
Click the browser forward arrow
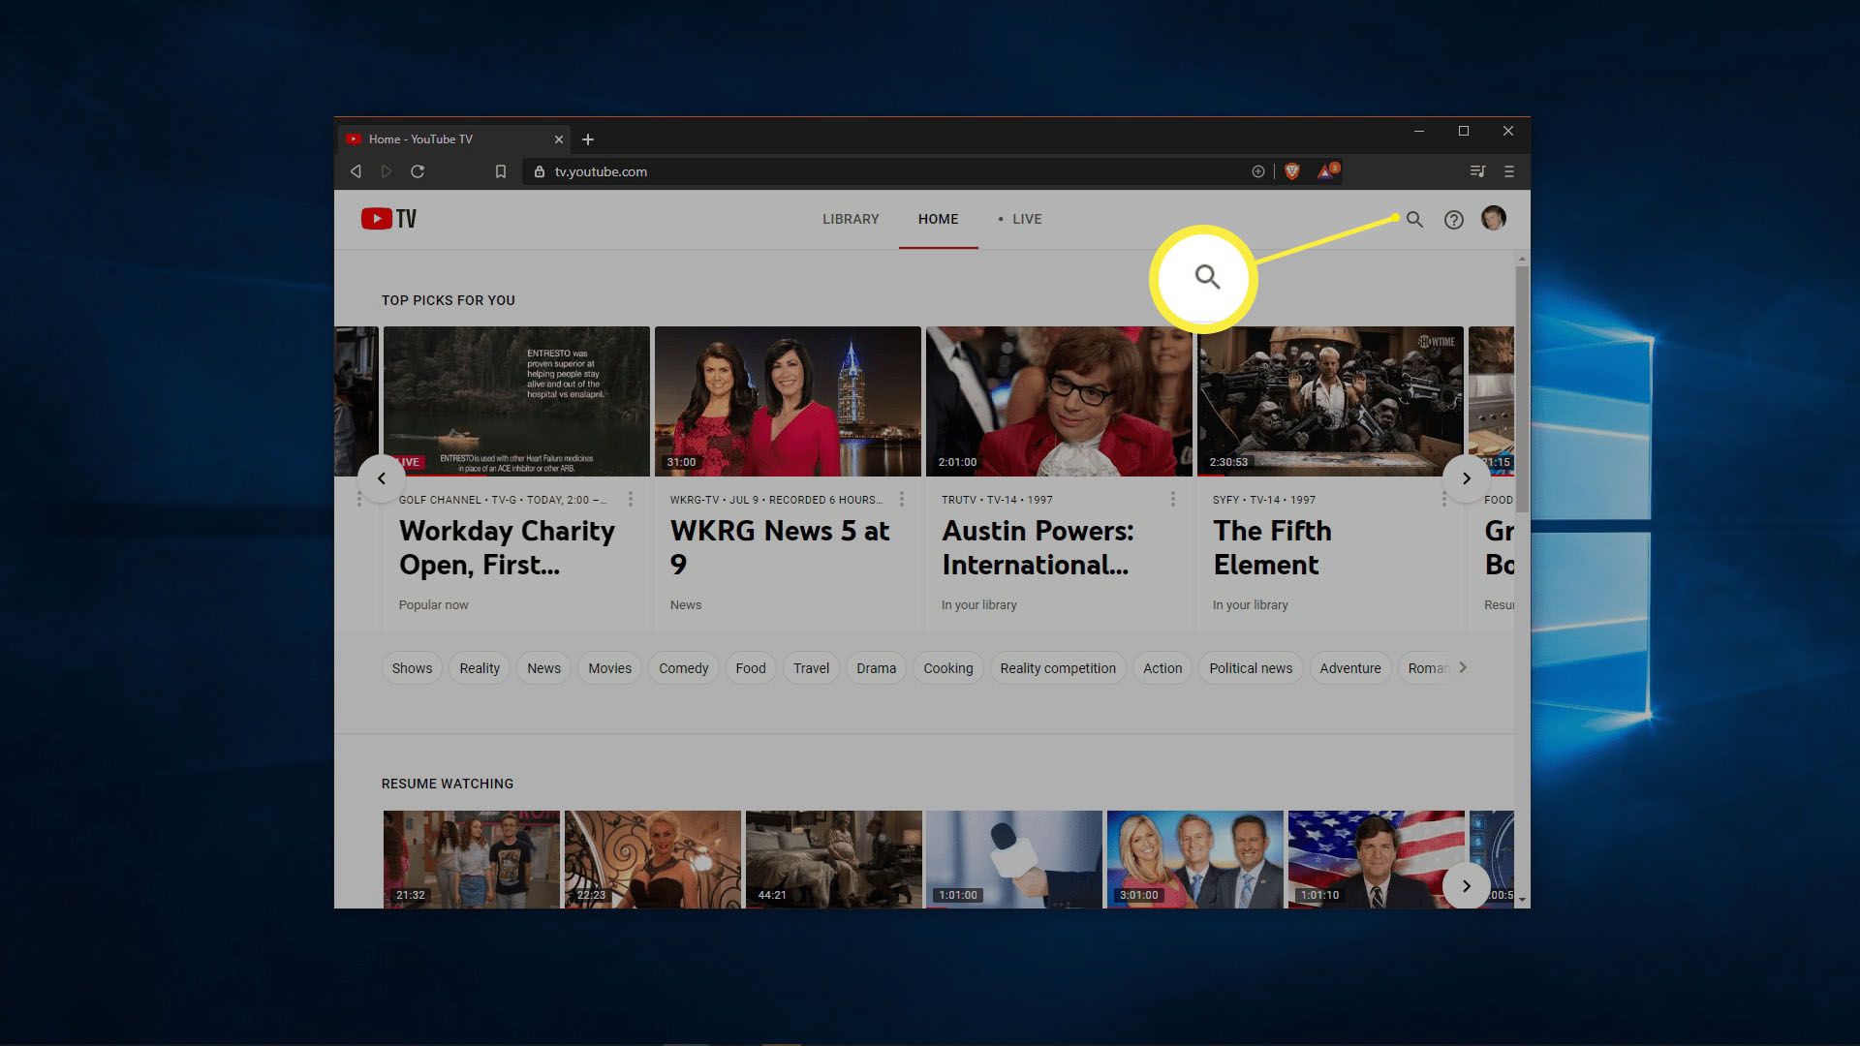tap(387, 171)
